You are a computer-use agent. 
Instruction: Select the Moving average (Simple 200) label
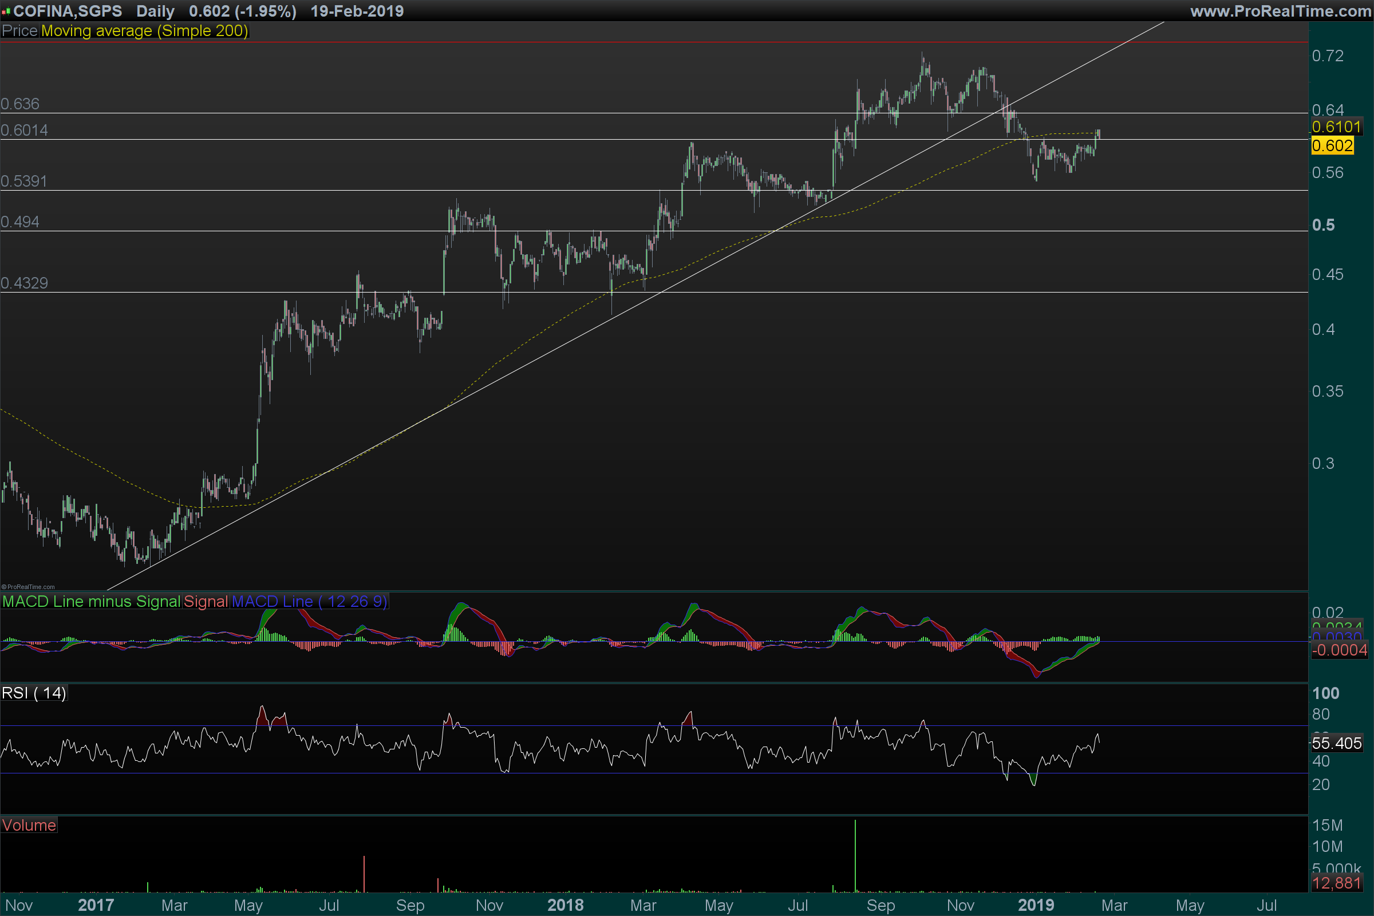tap(144, 31)
